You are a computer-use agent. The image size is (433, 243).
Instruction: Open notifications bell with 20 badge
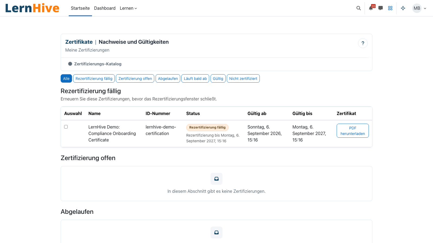(x=371, y=8)
